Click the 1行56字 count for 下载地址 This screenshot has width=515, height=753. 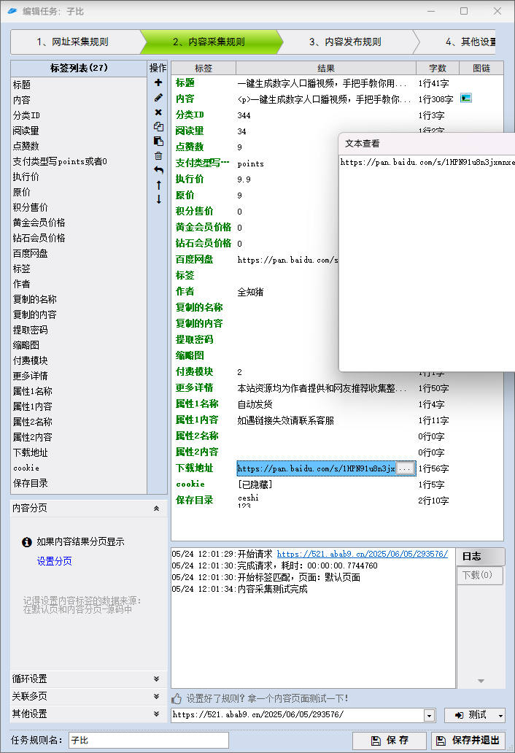[433, 468]
